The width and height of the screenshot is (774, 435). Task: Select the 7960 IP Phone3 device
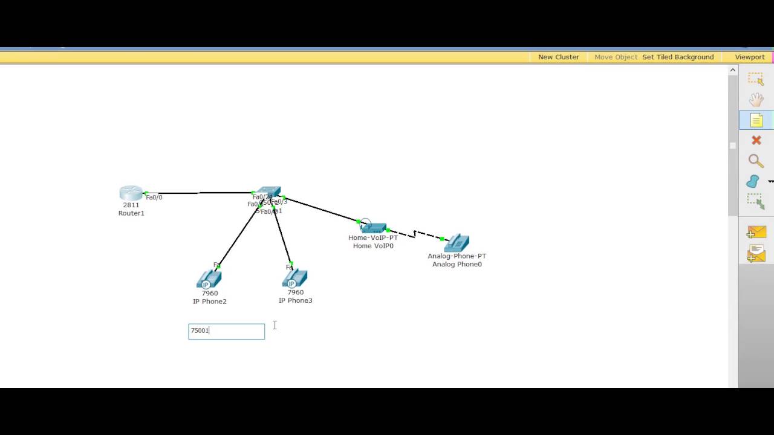pos(294,279)
